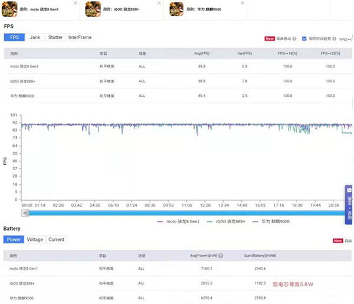This screenshot has height=304, width=354.
Task: Open the InterFrame tab
Action: pyautogui.click(x=80, y=37)
